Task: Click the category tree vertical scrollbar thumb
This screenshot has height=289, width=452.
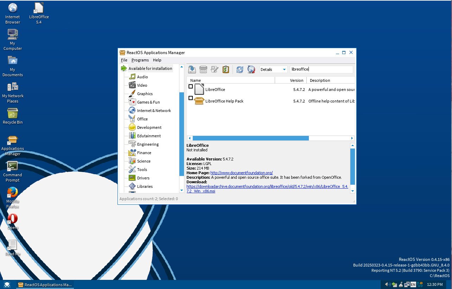Action: click(x=182, y=133)
